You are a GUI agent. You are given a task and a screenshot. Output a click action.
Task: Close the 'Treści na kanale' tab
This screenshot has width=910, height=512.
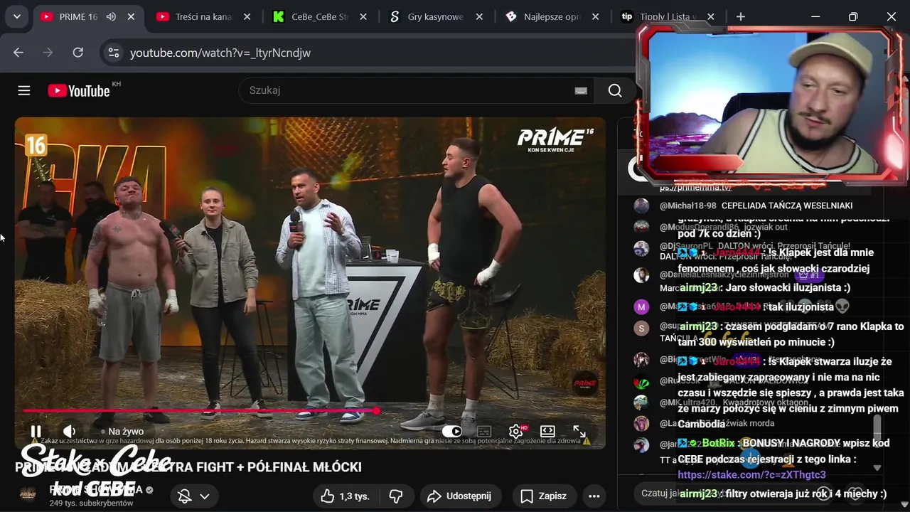pyautogui.click(x=247, y=16)
